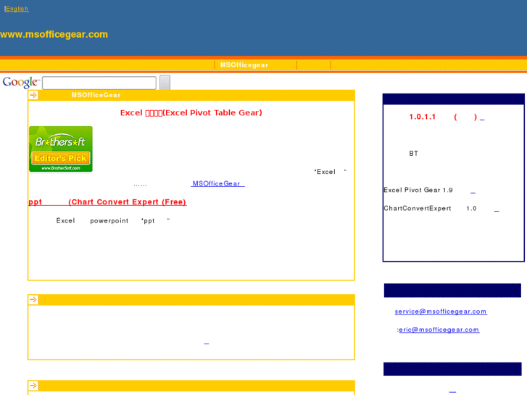This screenshot has height=395, width=527.
Task: Submit search with button next to Google field
Action: coord(165,83)
